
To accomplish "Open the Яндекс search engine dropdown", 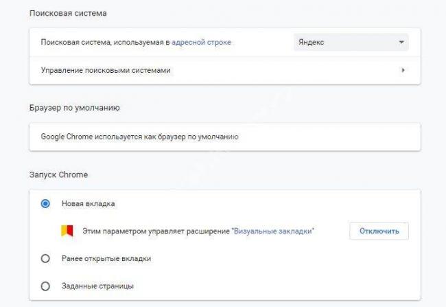I will click(351, 42).
